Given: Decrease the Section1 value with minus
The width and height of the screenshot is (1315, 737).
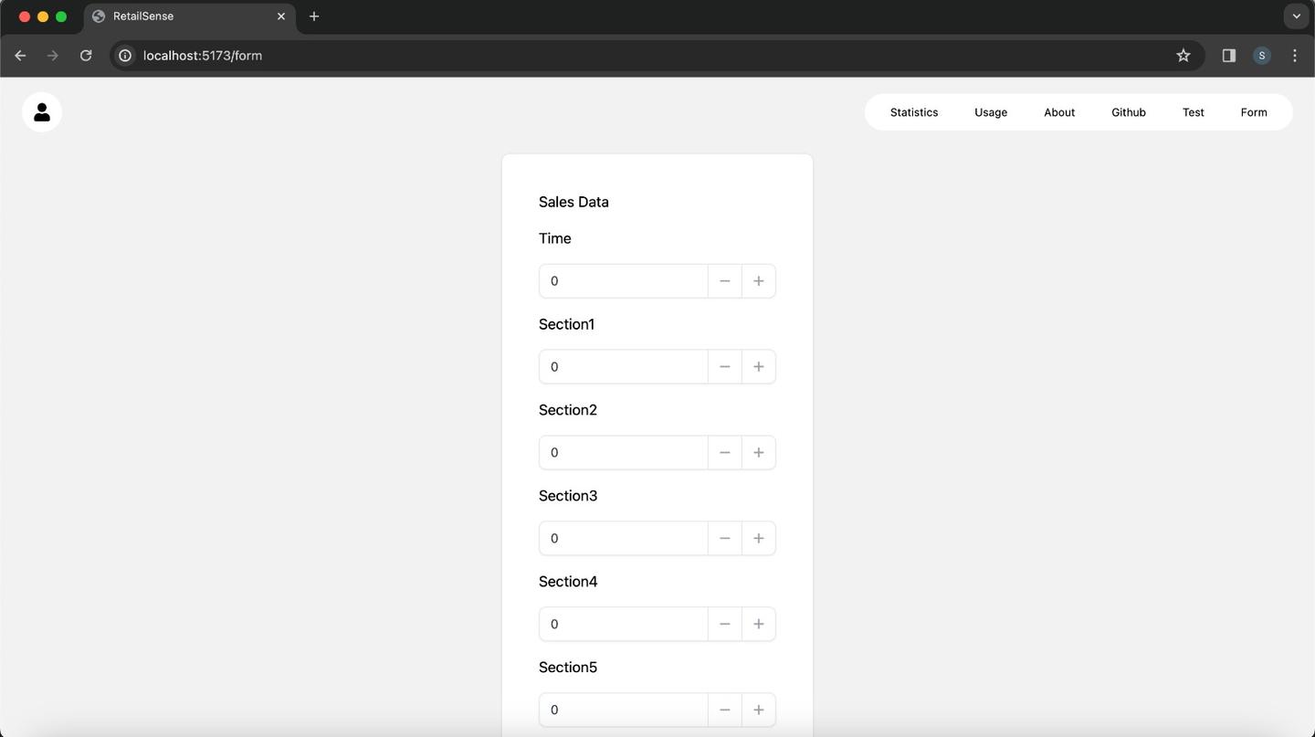Looking at the screenshot, I should coord(725,367).
